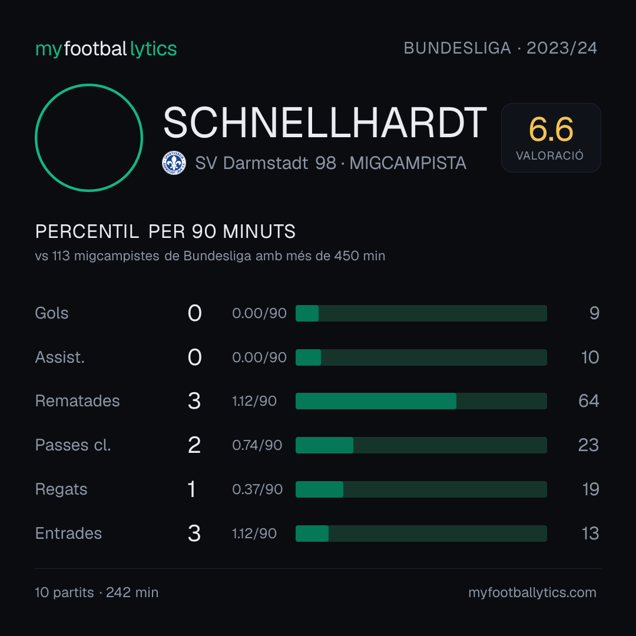
Task: Select the Gols percentile bar
Action: [421, 313]
